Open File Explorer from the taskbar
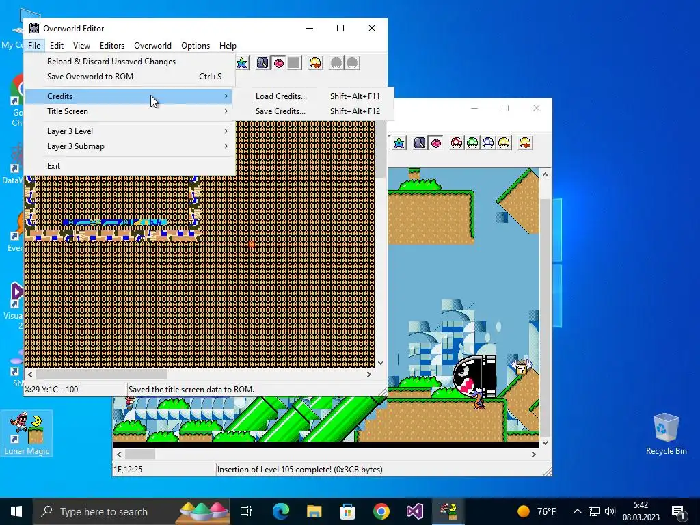The image size is (700, 525). (314, 511)
